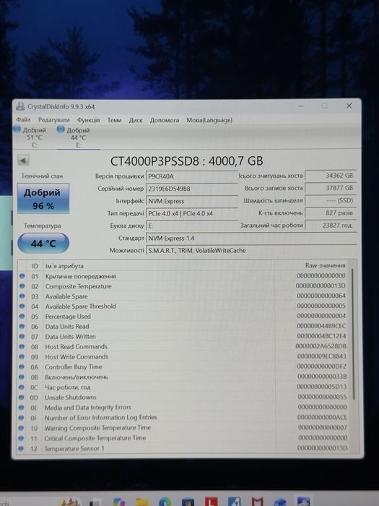Open the Теми menu
Image resolution: width=379 pixels, height=506 pixels.
pyautogui.click(x=114, y=120)
